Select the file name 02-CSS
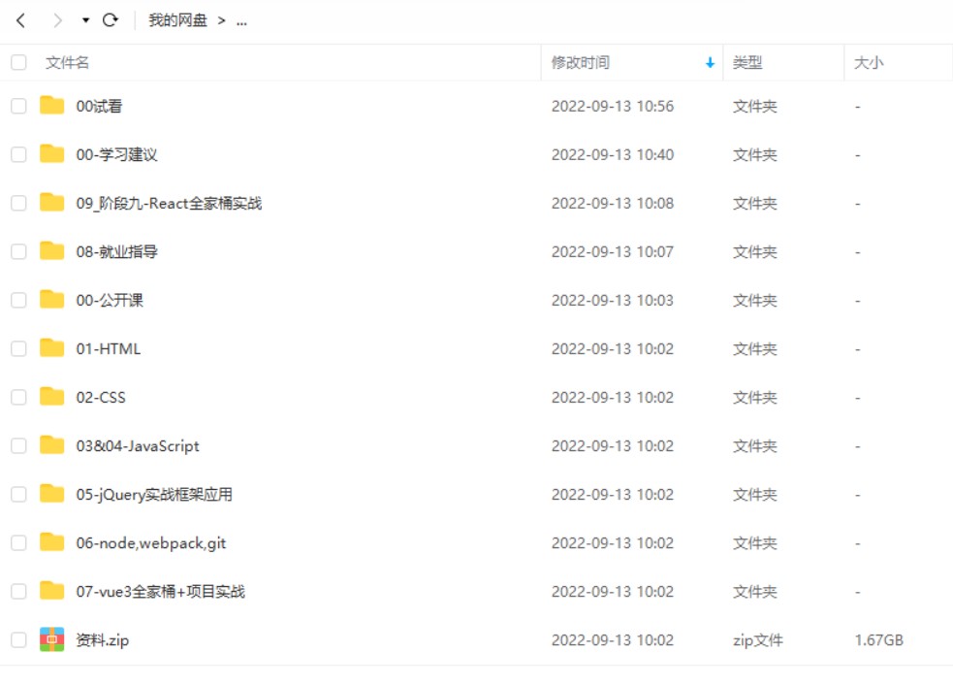 (101, 398)
